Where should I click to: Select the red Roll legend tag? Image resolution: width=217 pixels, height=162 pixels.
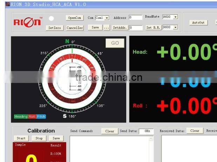(32, 117)
